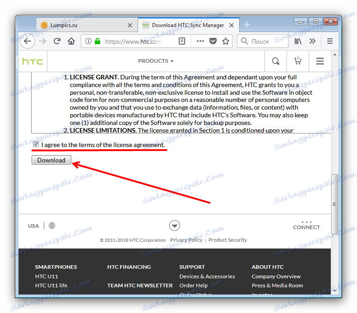Viewport: 357px width, 313px height.
Task: Open the HTC shopping cart icon
Action: pos(298,61)
